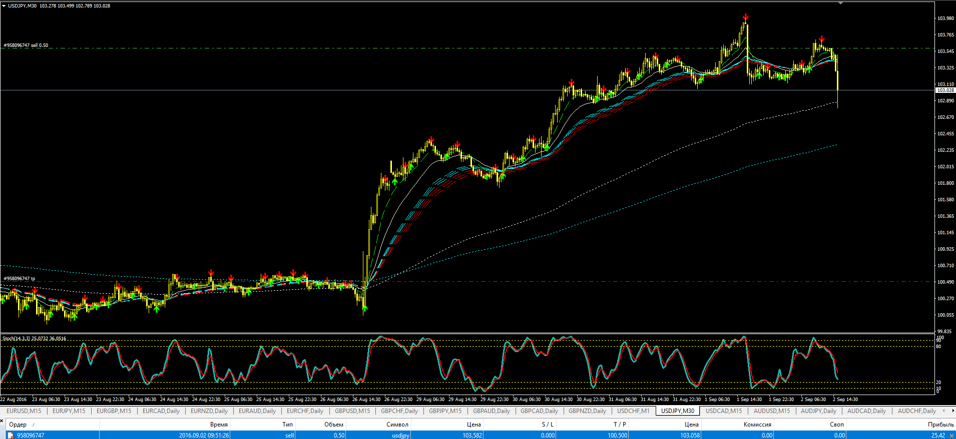Screen dimensions: 956x439
Task: Click the order time 2016.09.02 09:51:26
Action: click(204, 436)
